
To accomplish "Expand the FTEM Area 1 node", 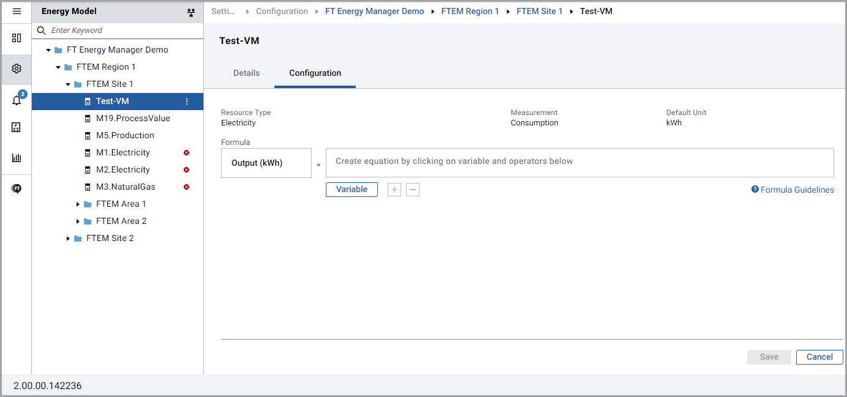I will (78, 204).
